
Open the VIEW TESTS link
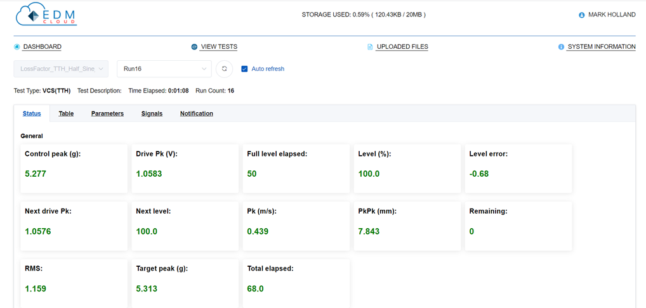(219, 47)
